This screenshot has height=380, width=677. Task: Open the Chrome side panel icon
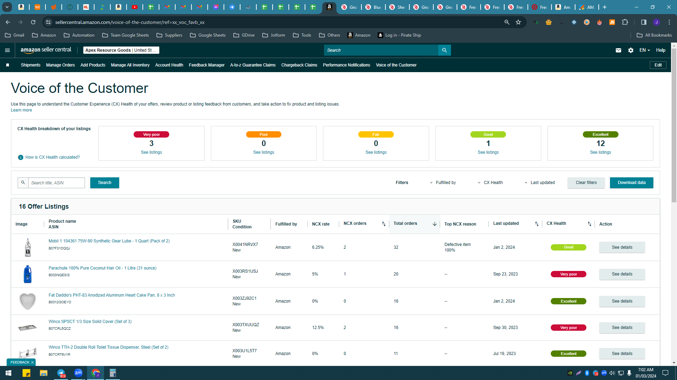(x=644, y=22)
